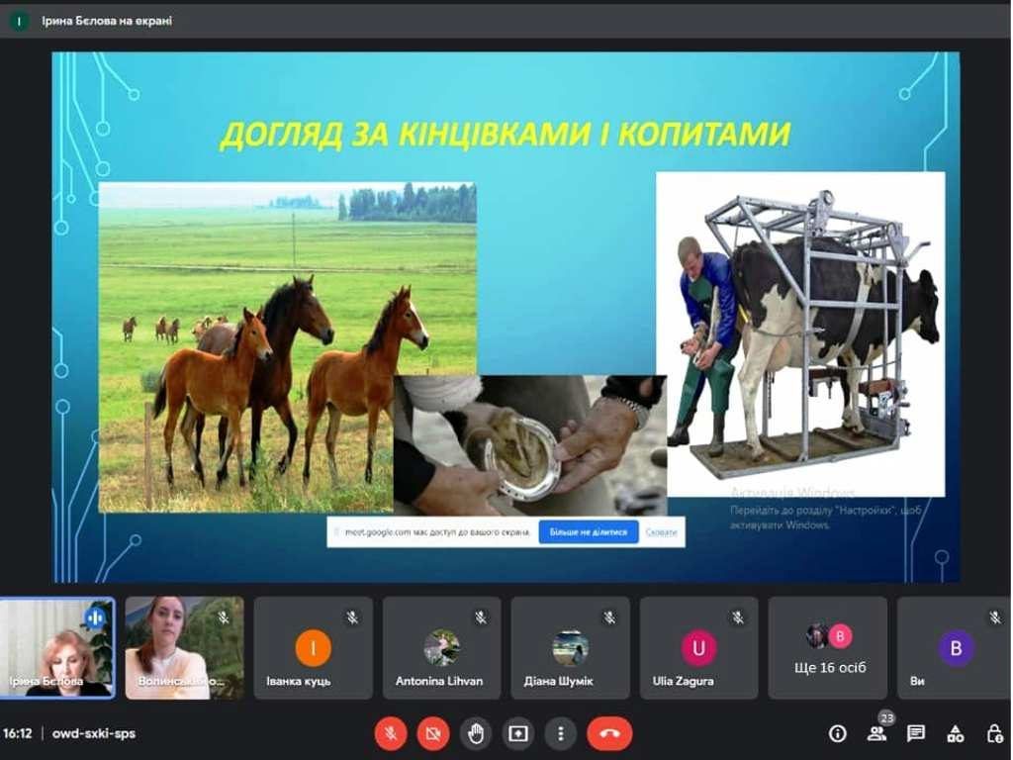Select Ірина Бєлова's video tile
The image size is (1013, 760).
(57, 648)
